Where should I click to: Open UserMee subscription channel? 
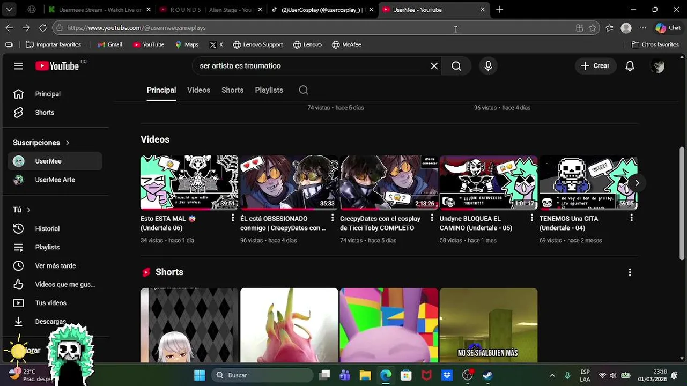point(55,161)
